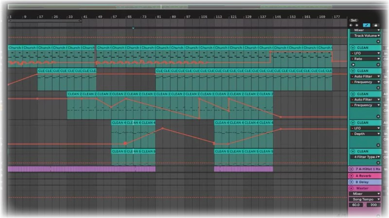Open the Rate parameter dropdown
This screenshot has width=389, height=218.
pos(365,59)
